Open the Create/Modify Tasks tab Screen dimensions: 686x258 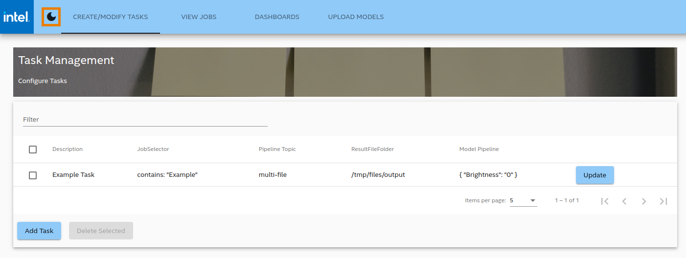tap(111, 17)
